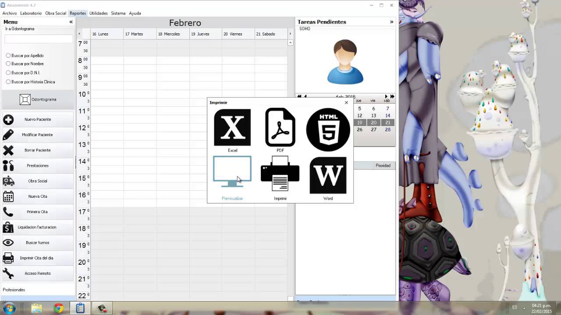
Task: Click the Imprimir printer icon in the dialog
Action: [x=280, y=175]
